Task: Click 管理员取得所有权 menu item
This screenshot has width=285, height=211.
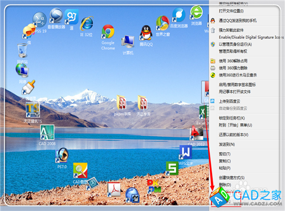Action: click(x=233, y=51)
